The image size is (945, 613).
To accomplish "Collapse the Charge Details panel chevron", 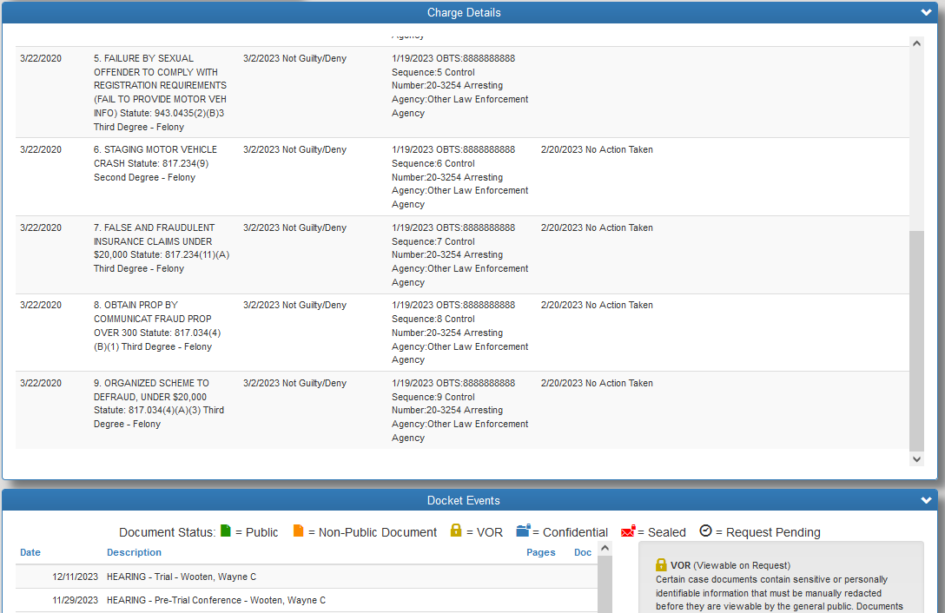I will 926,13.
